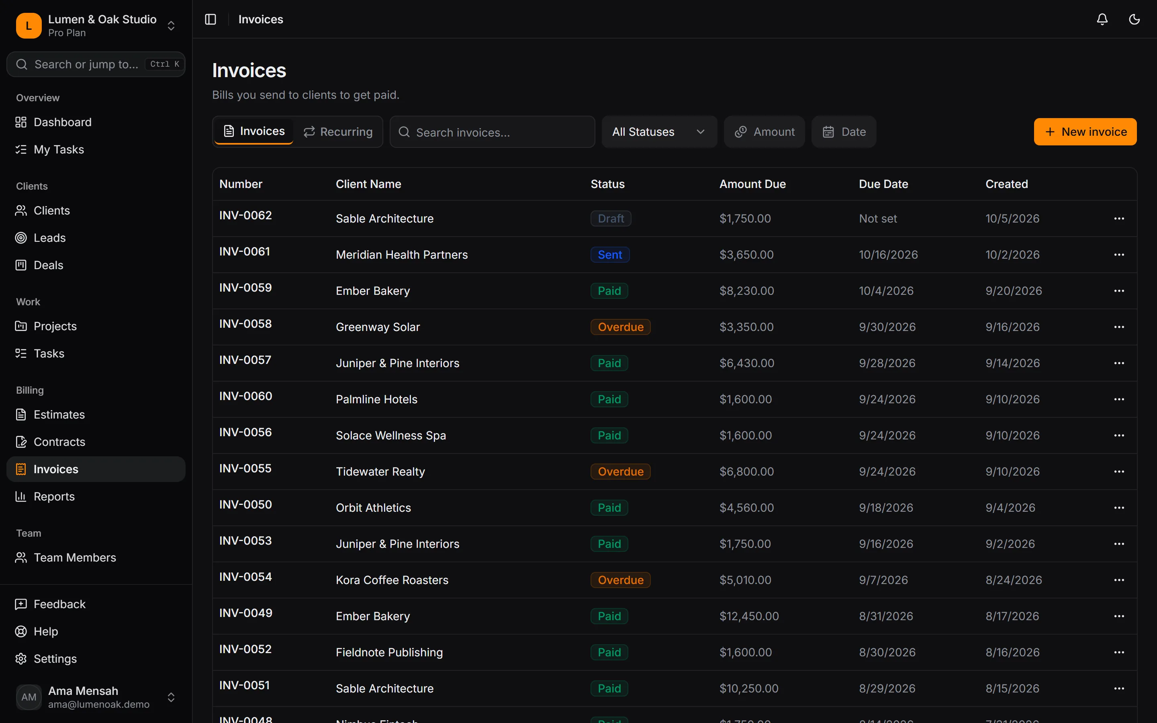Open invoice number INV-0062
Screen dimensions: 1157x723
(245, 215)
